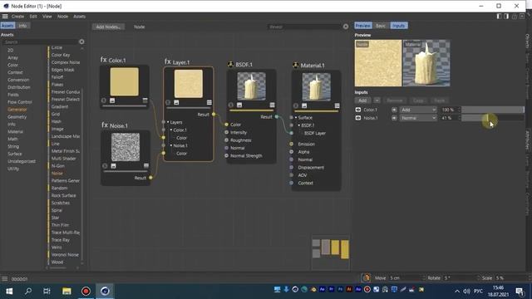The width and height of the screenshot is (532, 299).
Task: Click Noise.1 input link icon
Action: pyautogui.click(x=394, y=118)
